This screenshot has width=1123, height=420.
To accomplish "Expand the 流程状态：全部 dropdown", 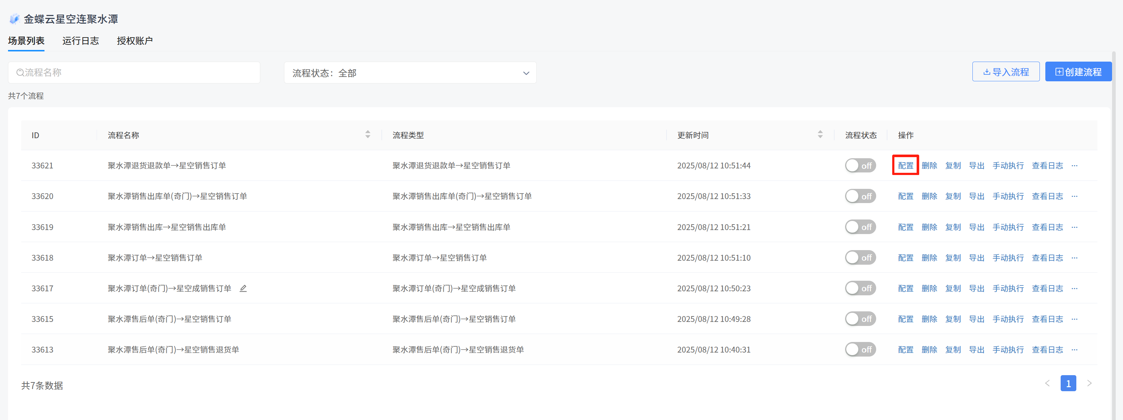I will pos(410,73).
